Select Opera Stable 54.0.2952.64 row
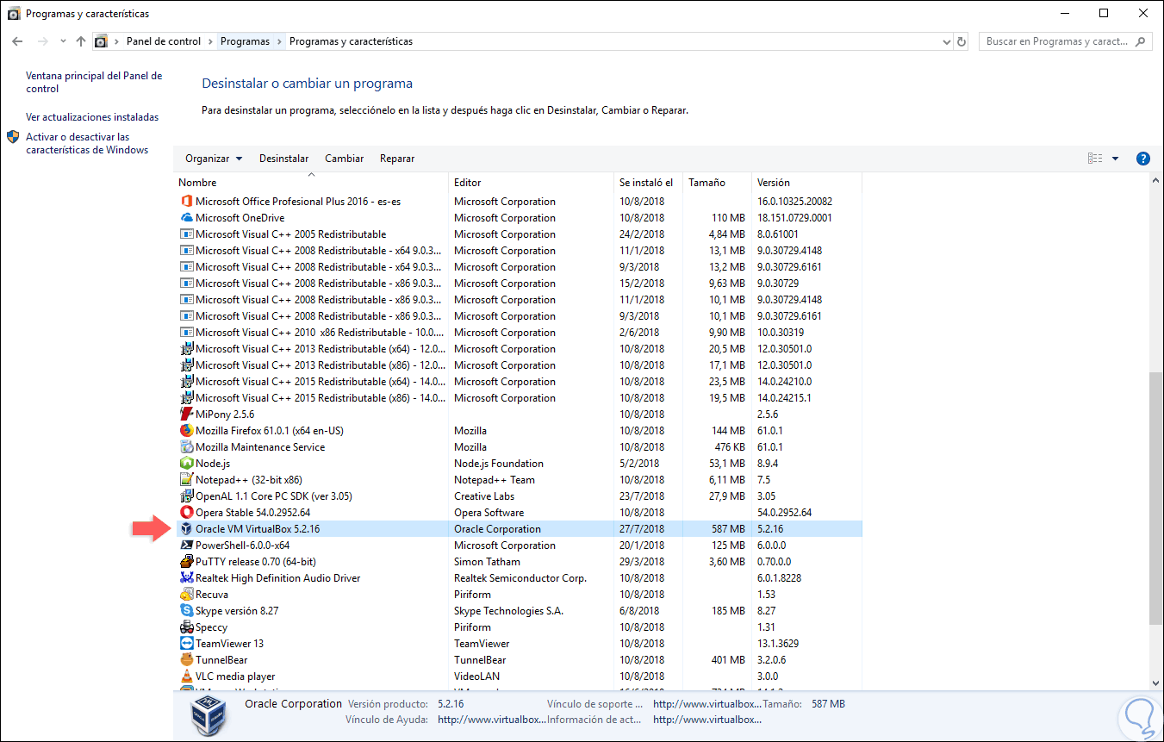The width and height of the screenshot is (1164, 742). 519,513
